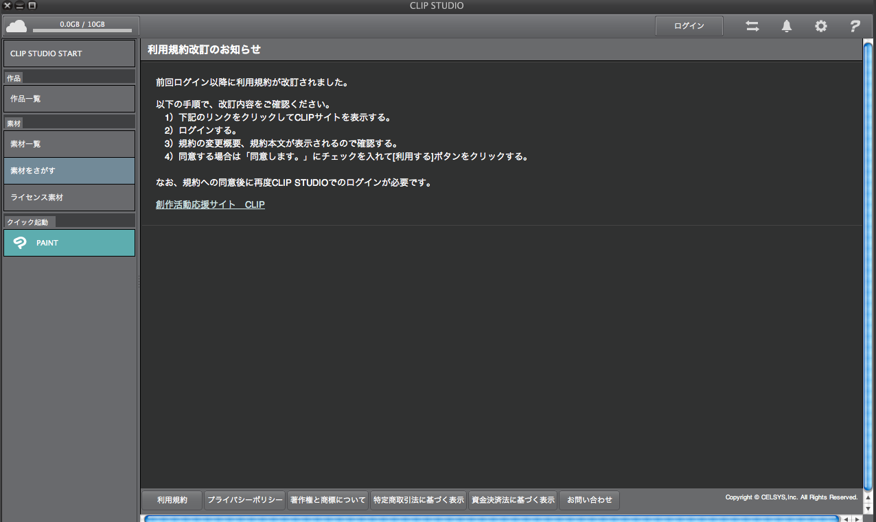Close the CLIP STUDIO window
The height and width of the screenshot is (522, 876).
pyautogui.click(x=8, y=5)
